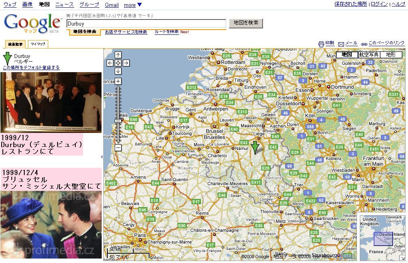Click the 印刷 print link

click(x=330, y=43)
